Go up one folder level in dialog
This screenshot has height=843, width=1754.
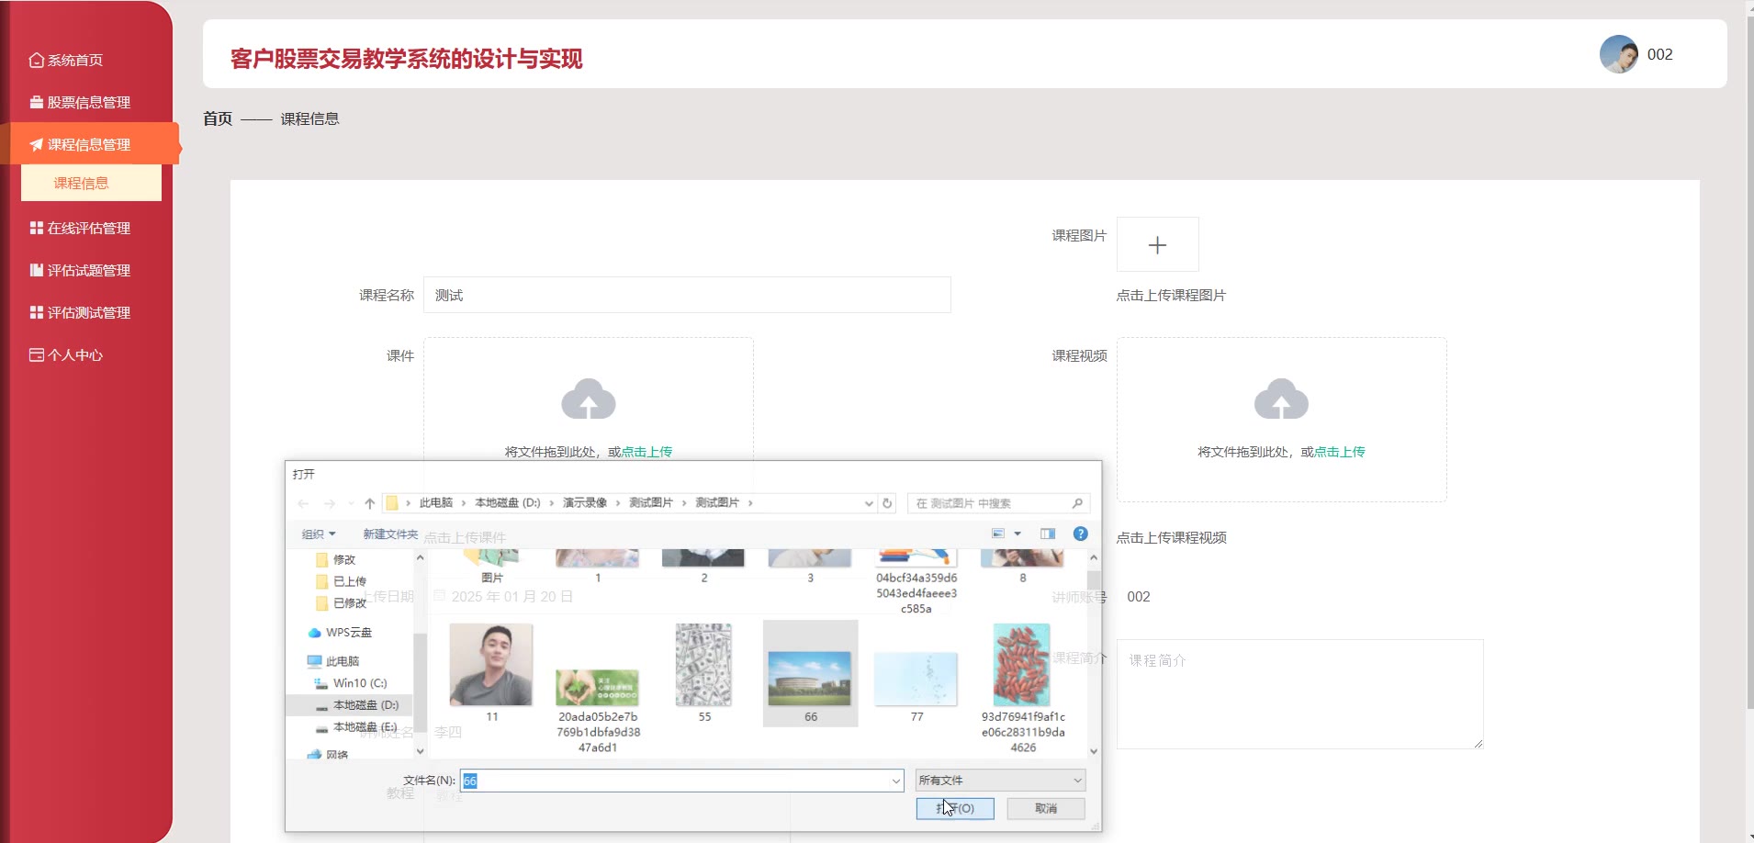pyautogui.click(x=369, y=503)
